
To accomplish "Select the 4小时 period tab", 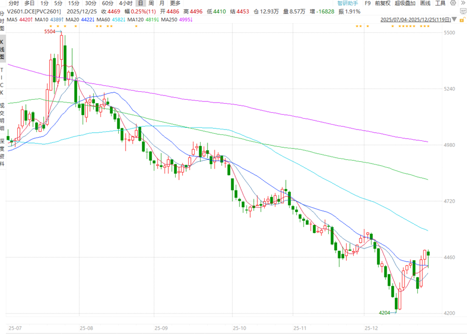I will point(126,3).
